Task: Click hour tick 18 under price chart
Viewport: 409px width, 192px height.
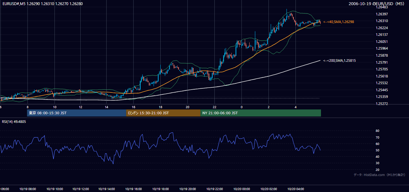Action: [160, 107]
